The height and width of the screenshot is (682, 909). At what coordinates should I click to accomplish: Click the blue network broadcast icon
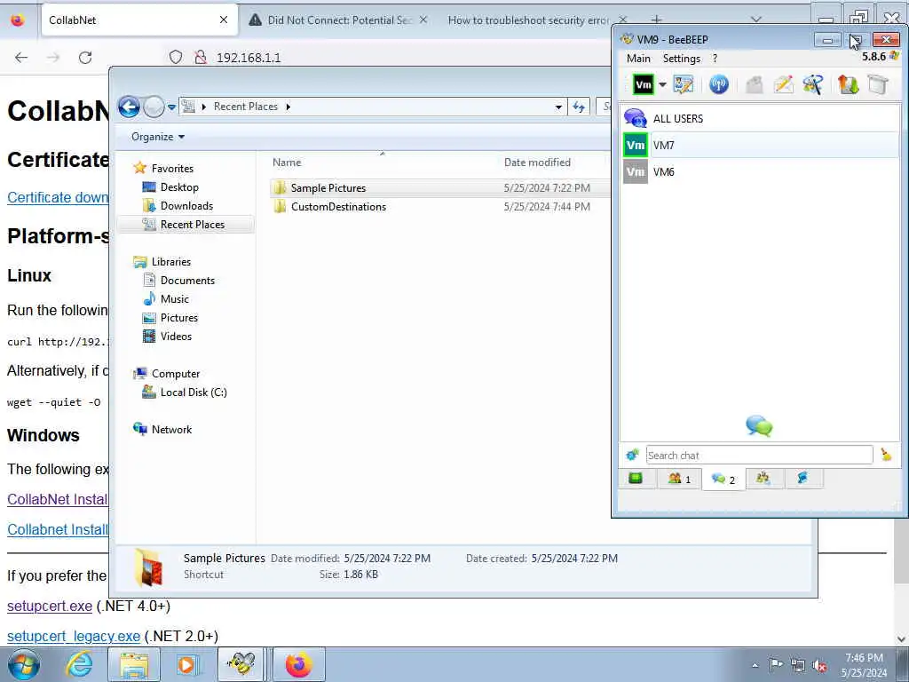719,84
